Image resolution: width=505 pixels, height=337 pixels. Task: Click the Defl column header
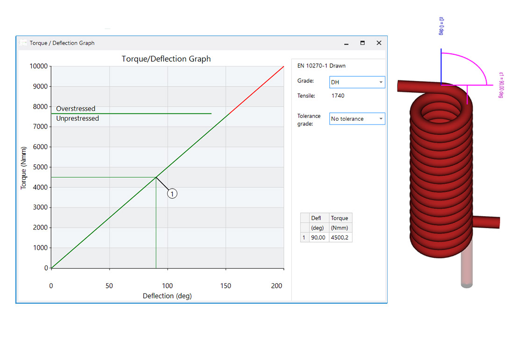coord(318,218)
